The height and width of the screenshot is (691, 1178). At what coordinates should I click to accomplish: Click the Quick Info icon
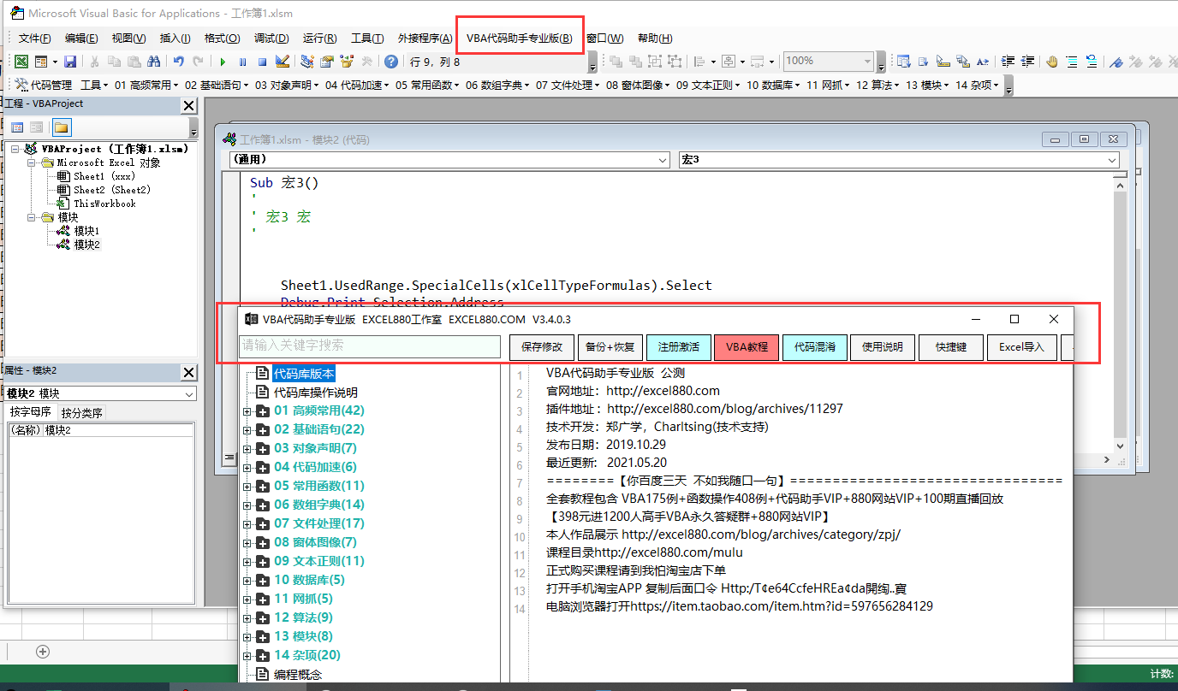point(943,62)
